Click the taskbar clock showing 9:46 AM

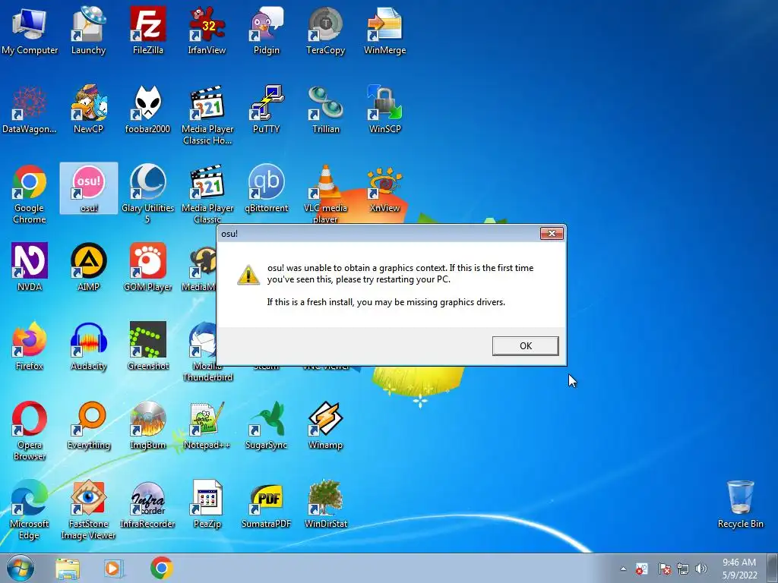coord(739,569)
